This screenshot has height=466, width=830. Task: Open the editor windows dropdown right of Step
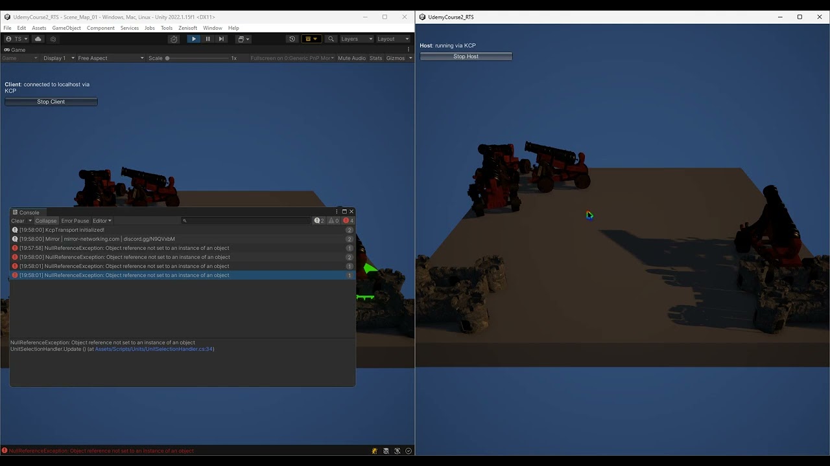click(x=243, y=39)
